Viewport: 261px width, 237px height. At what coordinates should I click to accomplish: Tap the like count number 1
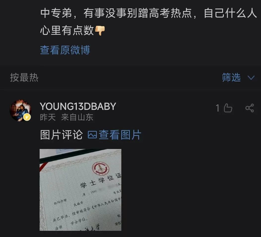click(217, 108)
